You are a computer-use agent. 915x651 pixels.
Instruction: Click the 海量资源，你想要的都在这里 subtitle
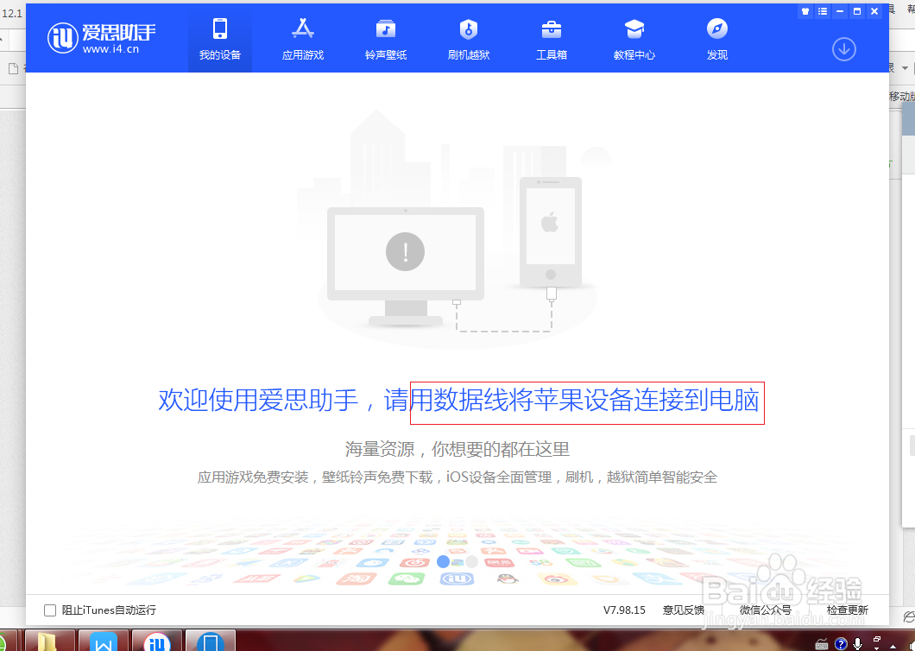457,449
